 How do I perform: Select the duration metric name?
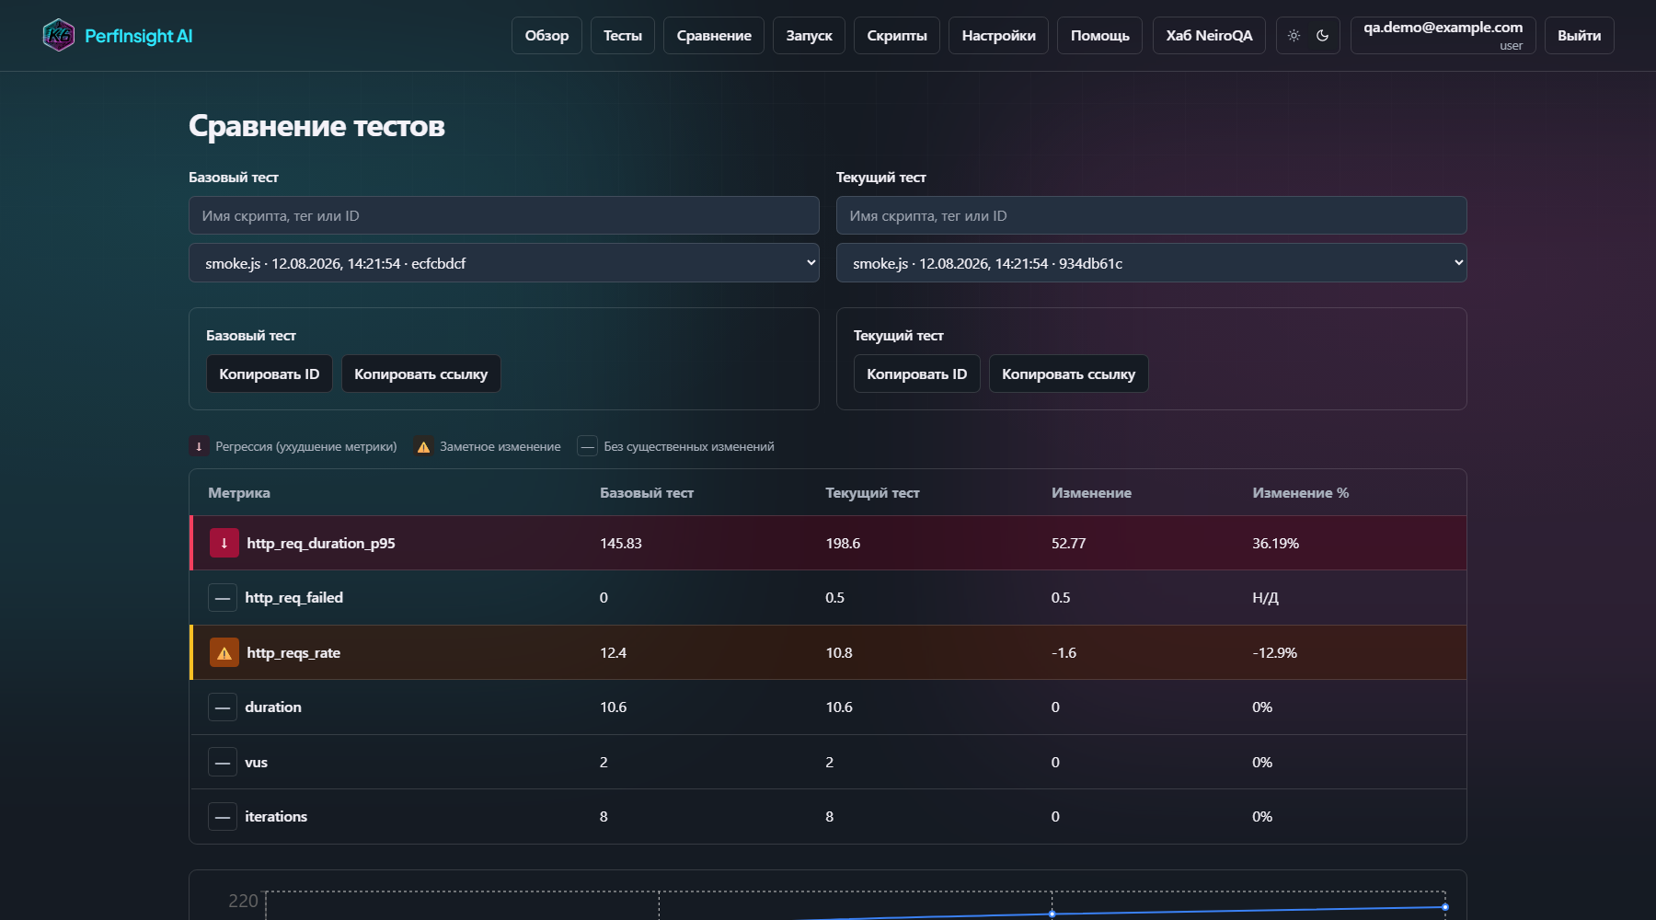(x=273, y=707)
